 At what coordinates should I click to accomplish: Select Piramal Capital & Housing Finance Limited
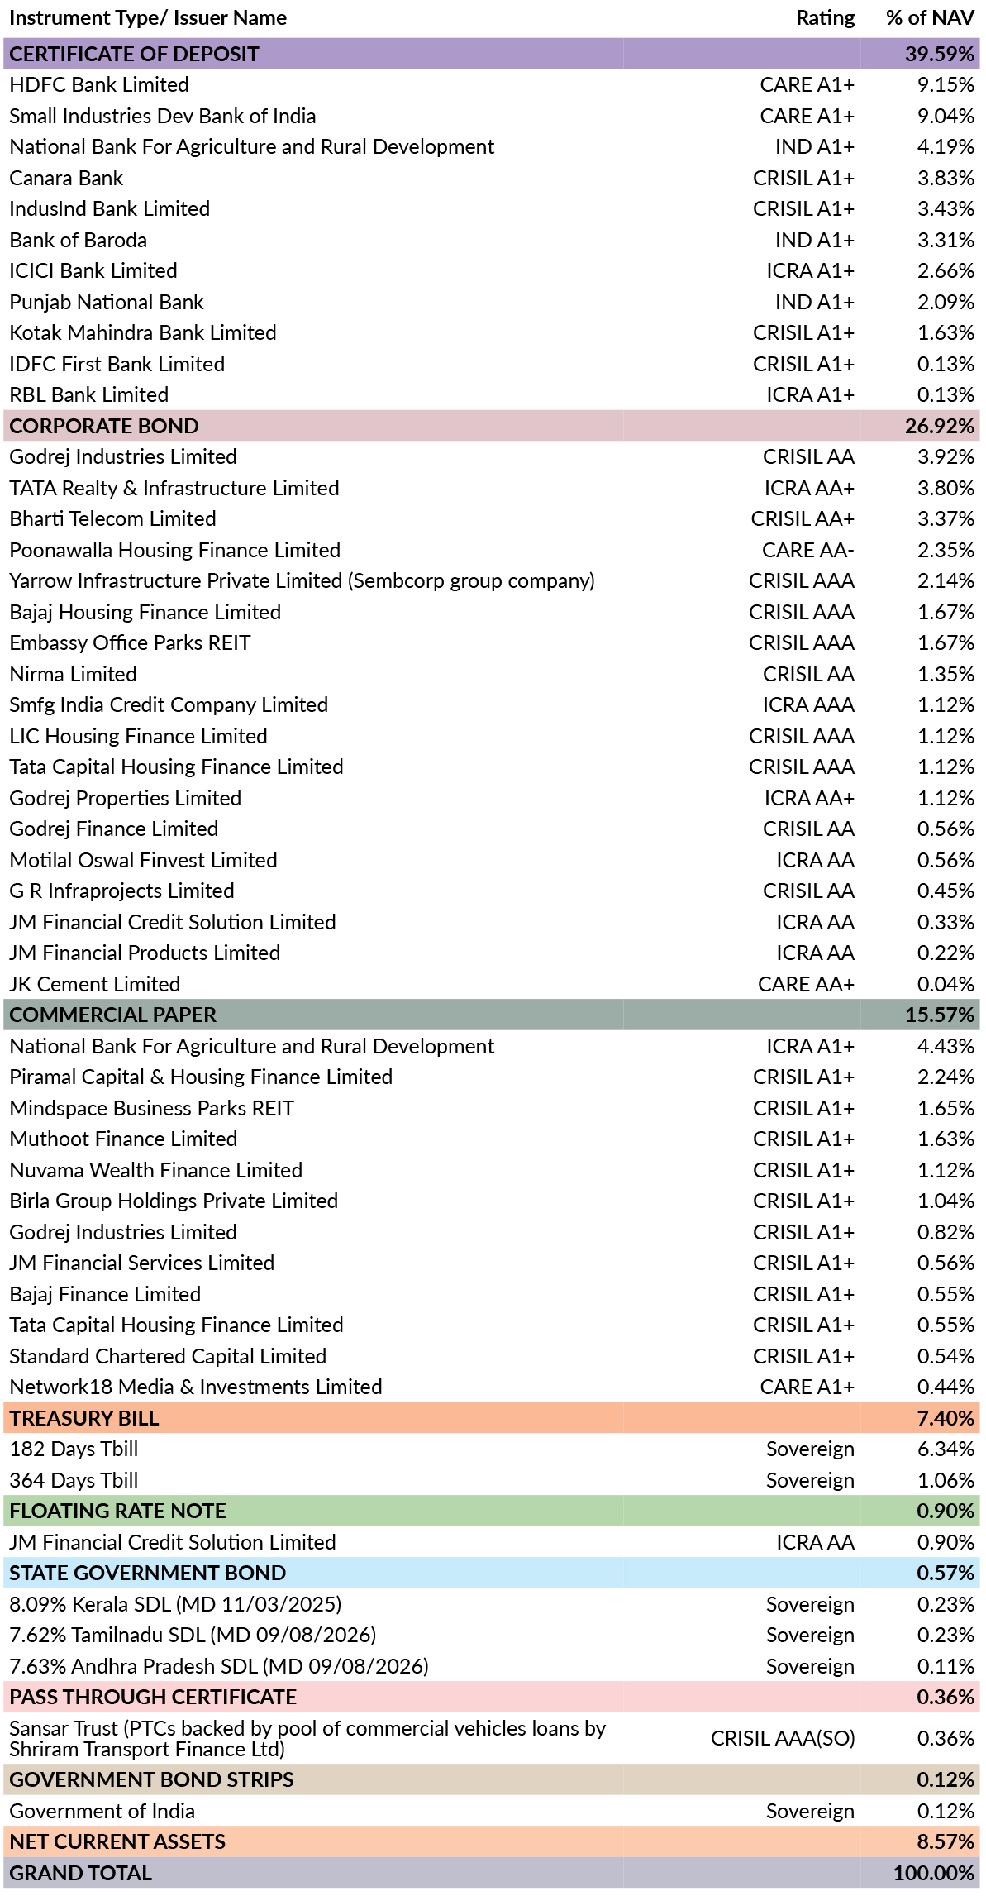[x=491, y=1077]
